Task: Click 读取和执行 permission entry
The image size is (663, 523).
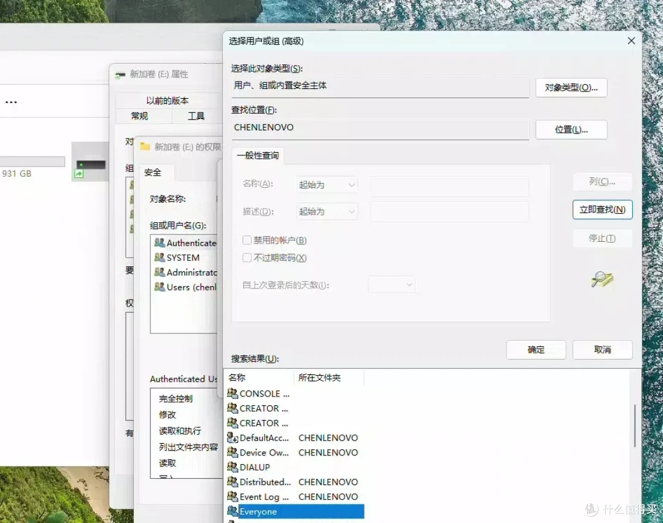Action: click(180, 431)
